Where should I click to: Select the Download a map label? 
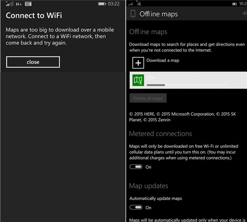pyautogui.click(x=163, y=61)
